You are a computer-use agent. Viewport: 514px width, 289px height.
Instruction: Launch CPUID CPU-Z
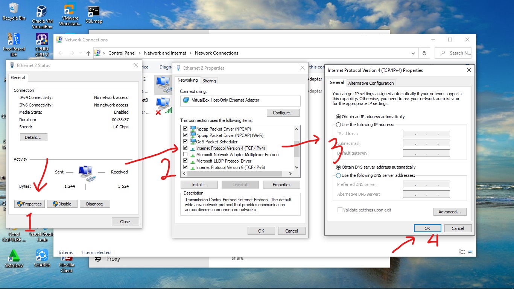tap(42, 40)
